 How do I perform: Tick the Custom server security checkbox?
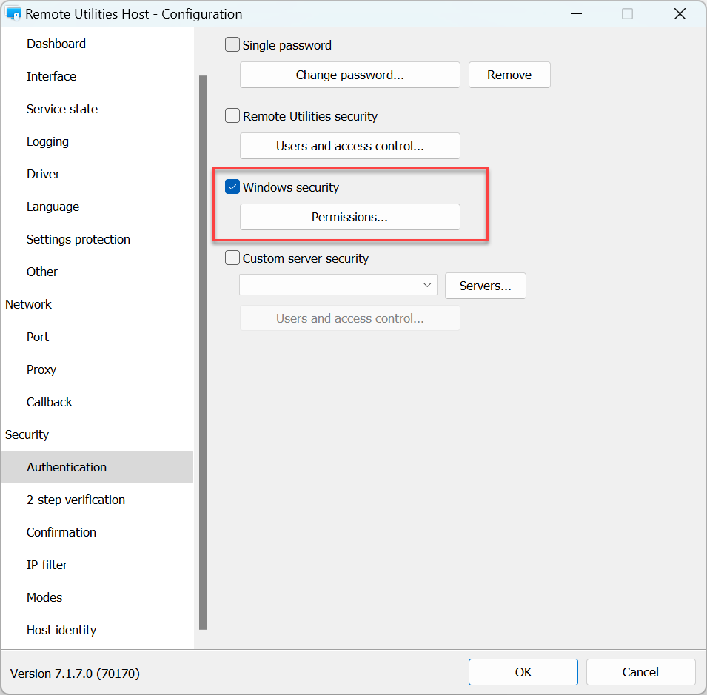[x=232, y=258]
